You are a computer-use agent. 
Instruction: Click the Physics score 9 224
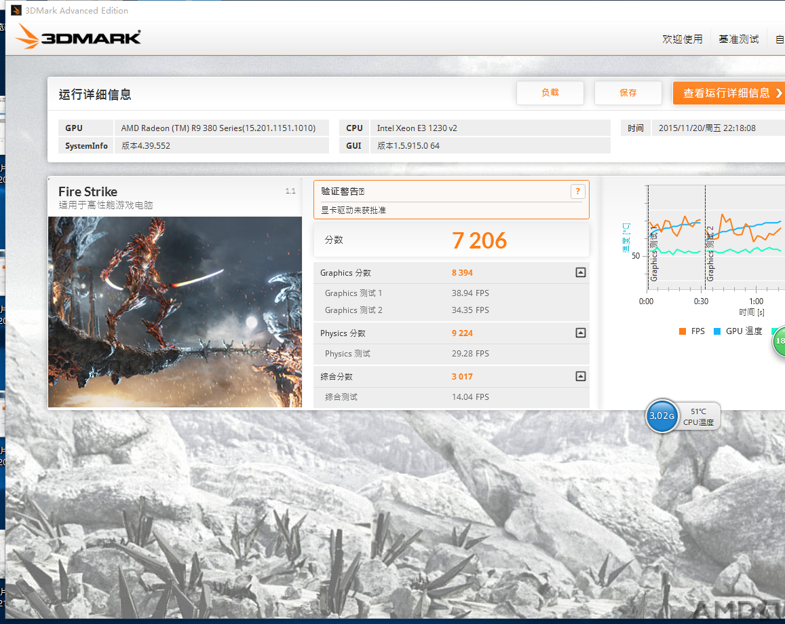(462, 333)
